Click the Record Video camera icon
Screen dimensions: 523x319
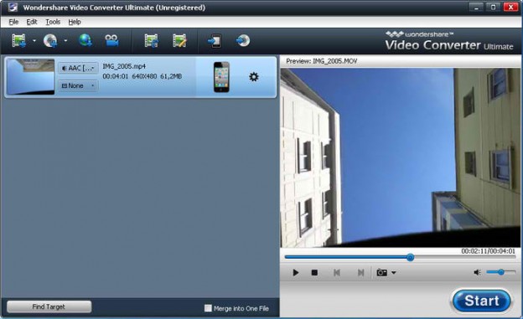point(111,40)
